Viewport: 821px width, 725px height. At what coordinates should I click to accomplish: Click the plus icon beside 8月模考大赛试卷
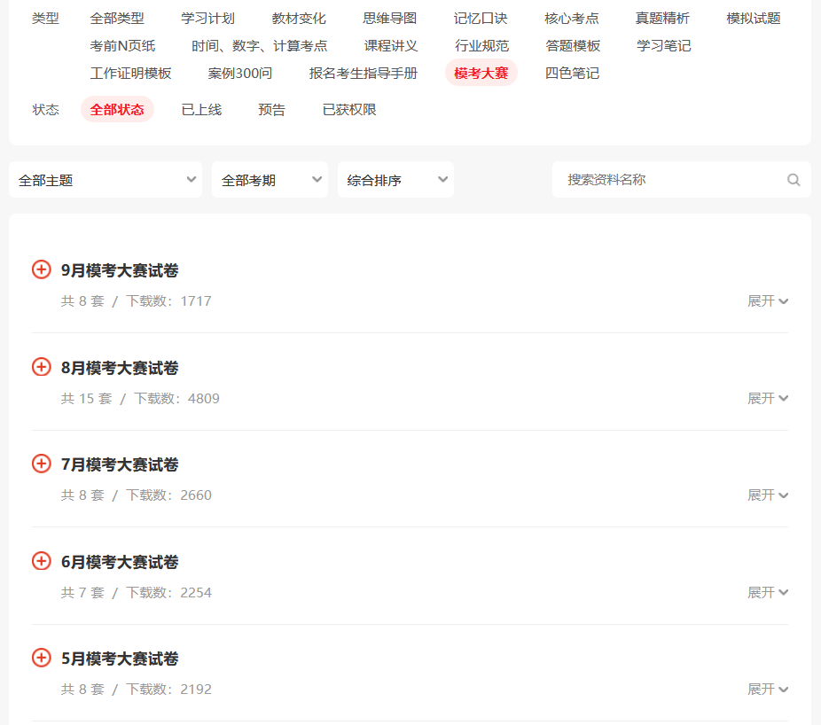click(x=42, y=367)
